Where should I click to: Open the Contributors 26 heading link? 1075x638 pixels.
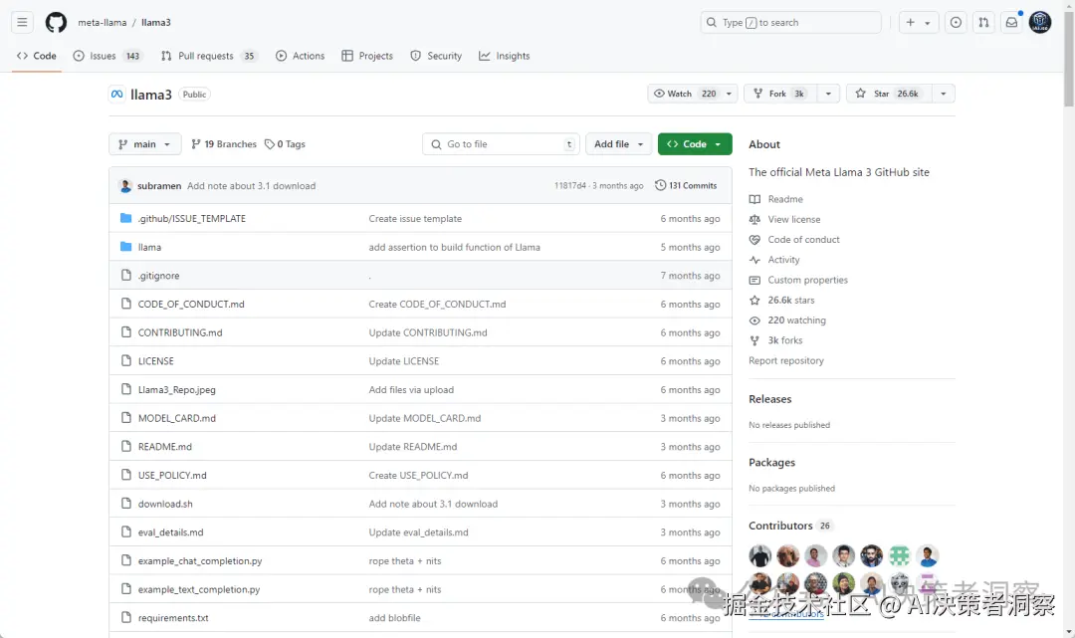click(789, 526)
